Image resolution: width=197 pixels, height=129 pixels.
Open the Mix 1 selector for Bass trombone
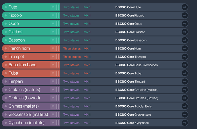coord(87,65)
